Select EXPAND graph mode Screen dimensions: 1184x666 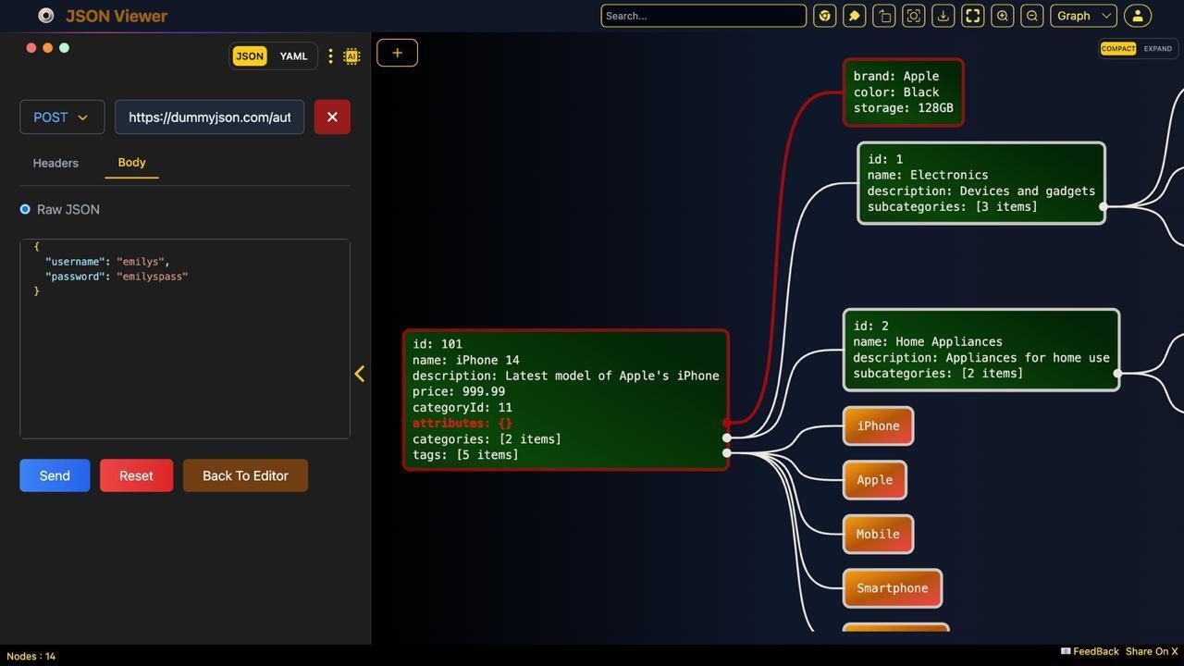pos(1157,49)
